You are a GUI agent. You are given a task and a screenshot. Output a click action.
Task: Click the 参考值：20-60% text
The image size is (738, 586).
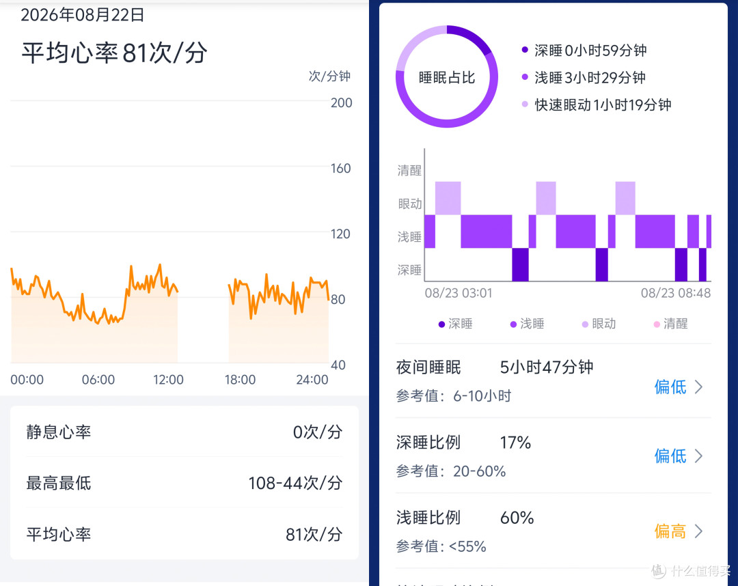pyautogui.click(x=451, y=471)
